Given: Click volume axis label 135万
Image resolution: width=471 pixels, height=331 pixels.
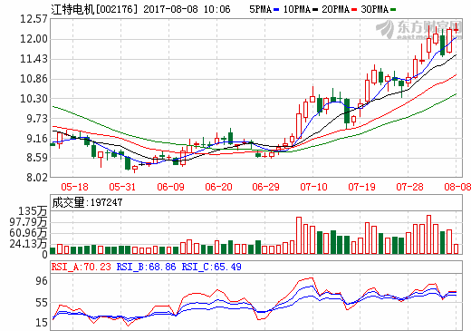Looking at the screenshot, I should pyautogui.click(x=33, y=211).
